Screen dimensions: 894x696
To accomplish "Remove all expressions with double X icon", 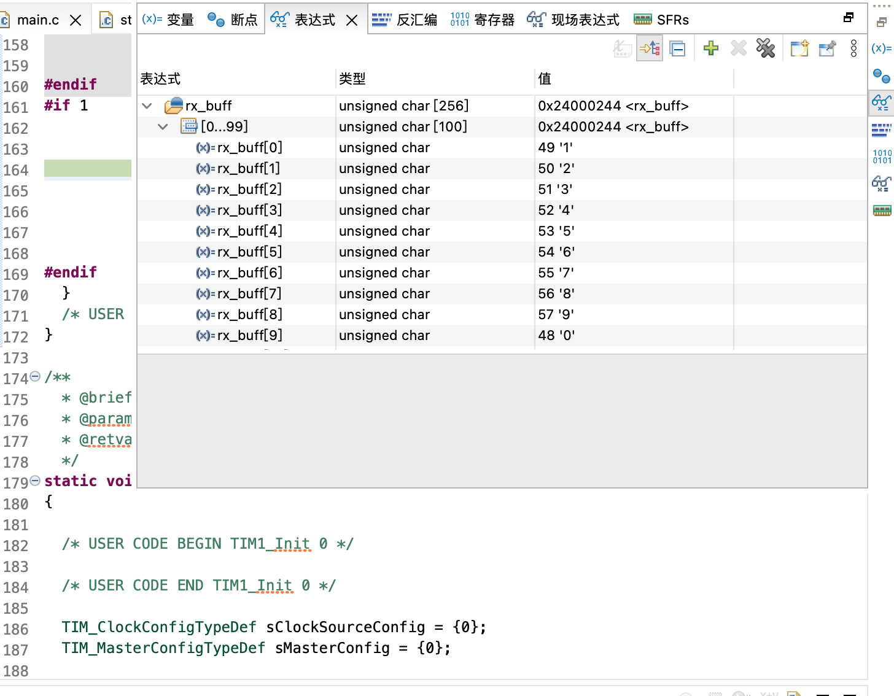I will [766, 48].
